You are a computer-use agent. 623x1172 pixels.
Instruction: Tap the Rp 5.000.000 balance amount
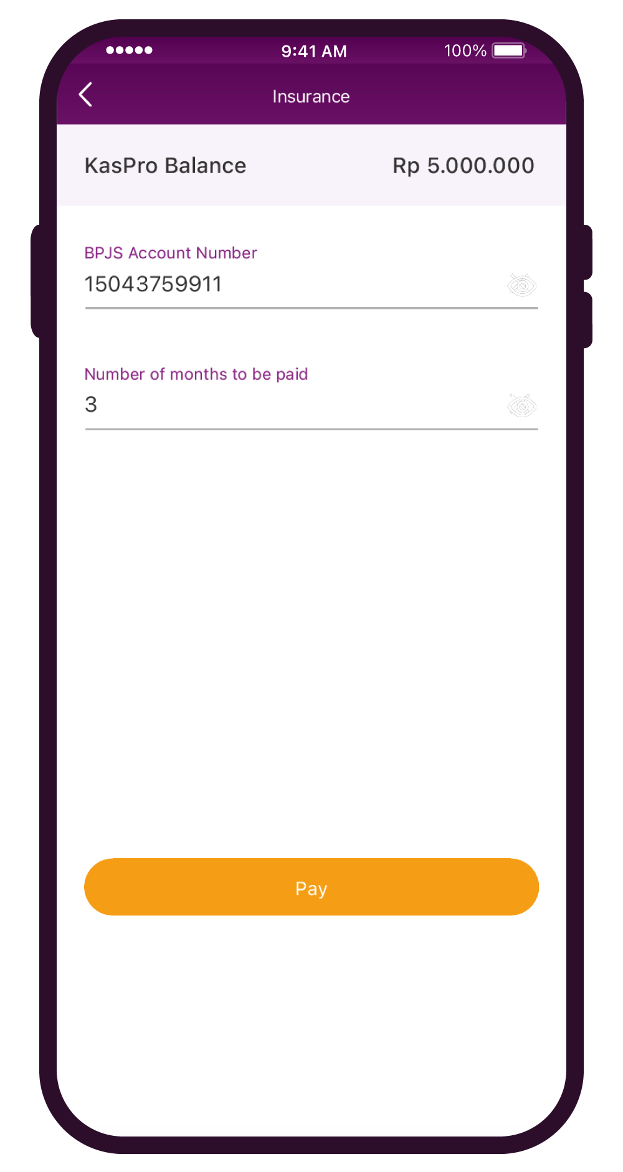coord(464,166)
